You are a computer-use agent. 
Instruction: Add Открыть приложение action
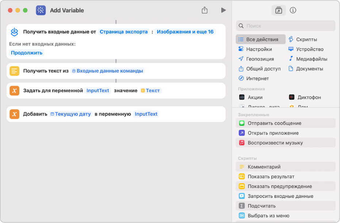click(286, 133)
